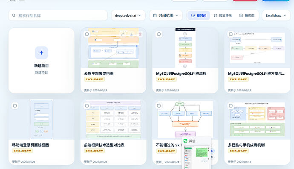Click the calendar icon in 时间范围

tap(155, 15)
